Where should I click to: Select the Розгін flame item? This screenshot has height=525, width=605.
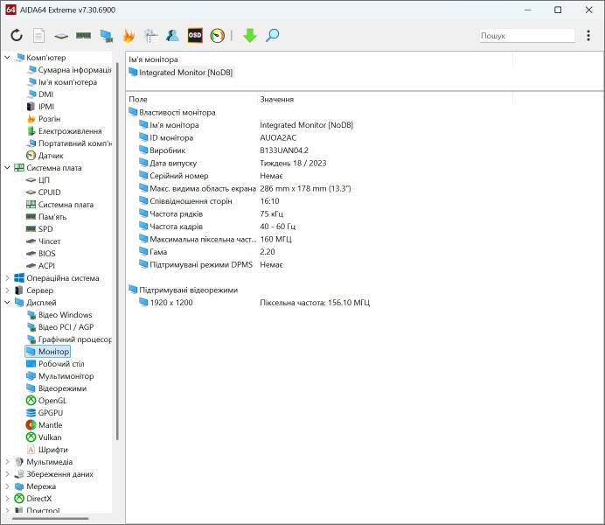pos(44,119)
